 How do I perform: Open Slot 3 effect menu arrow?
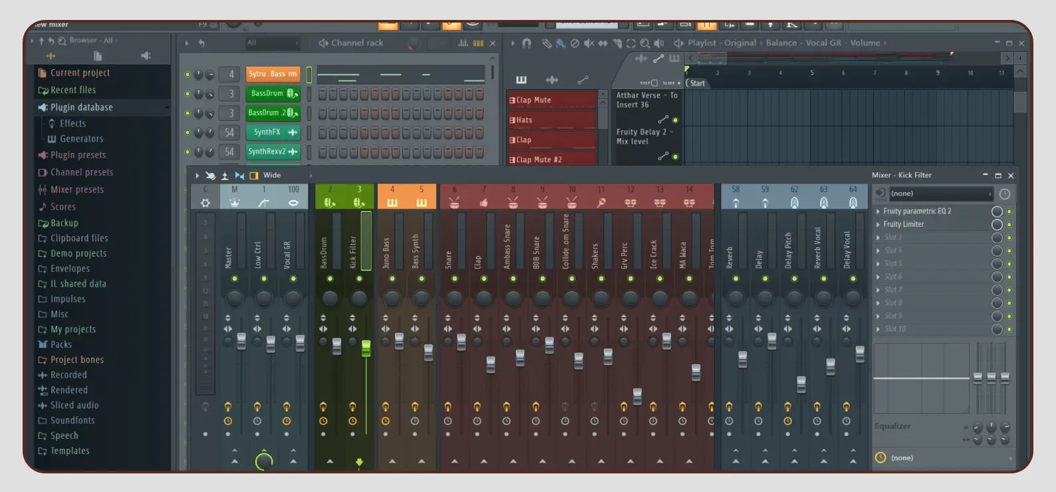coord(878,237)
